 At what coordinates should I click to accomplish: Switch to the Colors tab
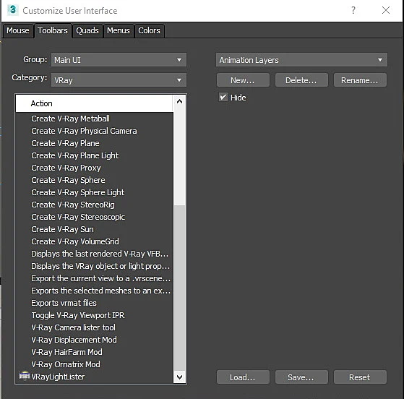[x=149, y=30]
